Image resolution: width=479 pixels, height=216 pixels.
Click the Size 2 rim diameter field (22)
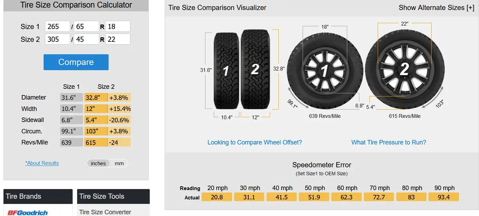coord(118,39)
